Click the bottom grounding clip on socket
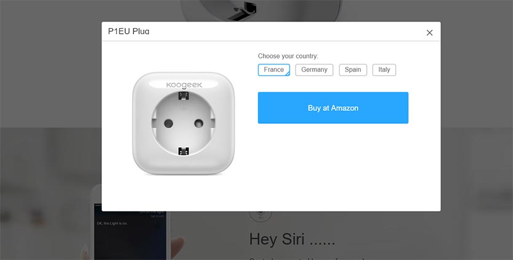 [184, 151]
